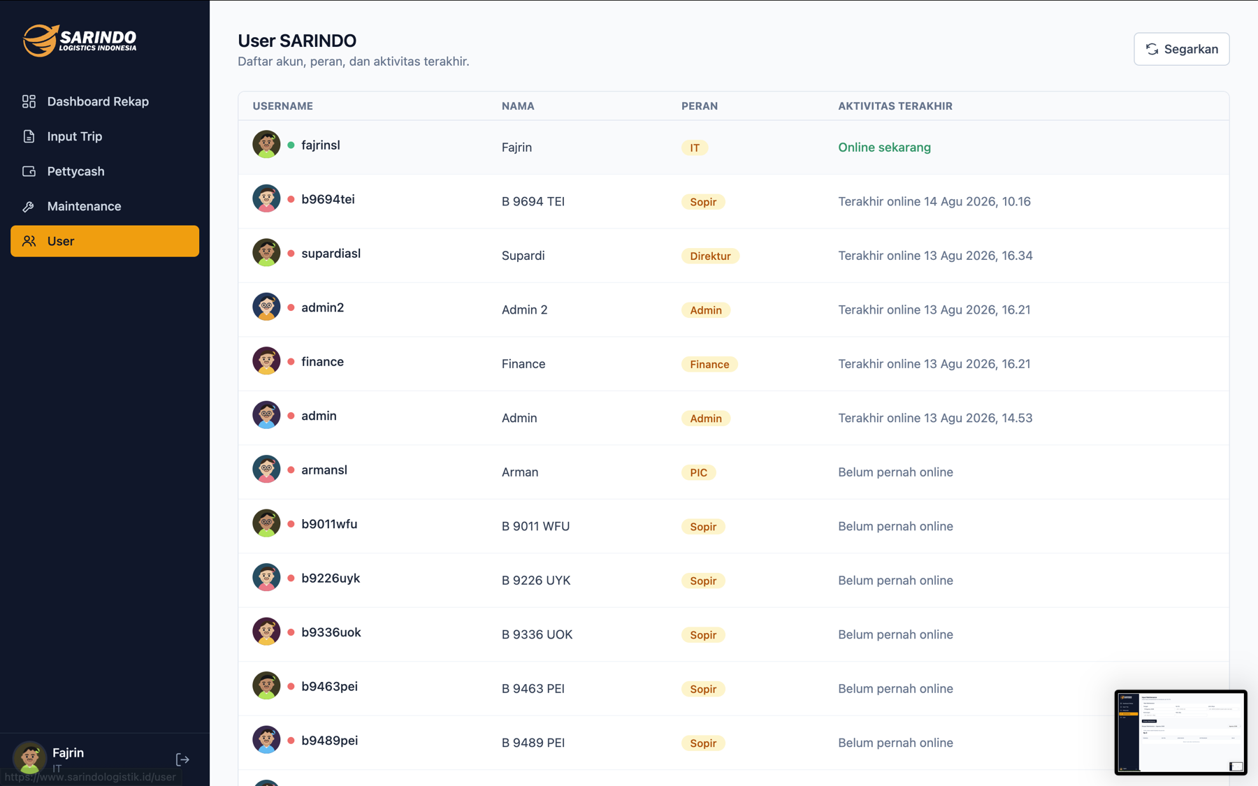
Task: Click the IT role badge
Action: (x=695, y=147)
